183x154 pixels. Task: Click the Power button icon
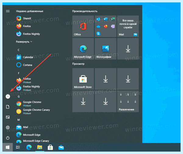pos(8,138)
